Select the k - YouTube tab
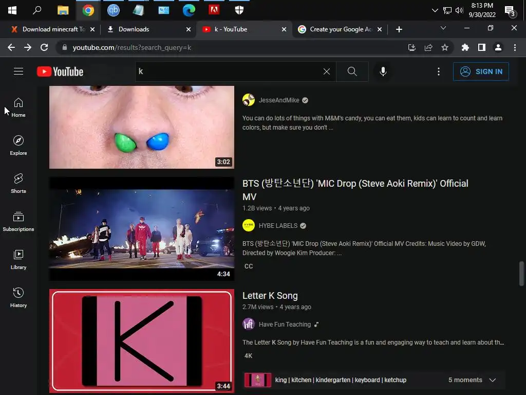The image size is (526, 395). [x=245, y=29]
